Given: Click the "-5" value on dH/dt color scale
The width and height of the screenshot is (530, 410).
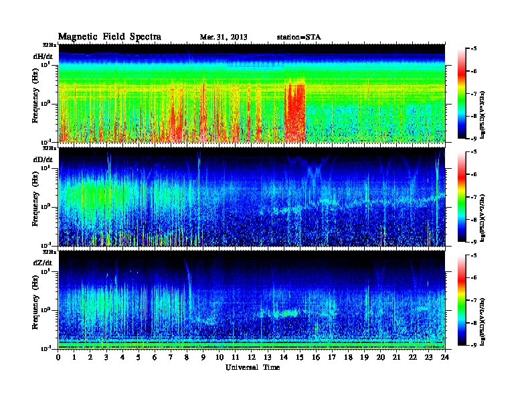Looking at the screenshot, I should pos(474,48).
